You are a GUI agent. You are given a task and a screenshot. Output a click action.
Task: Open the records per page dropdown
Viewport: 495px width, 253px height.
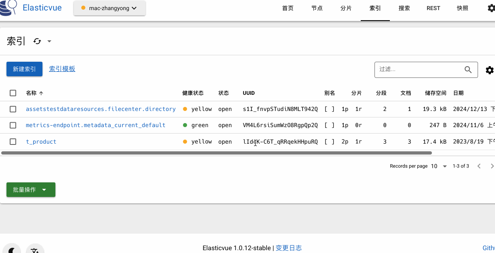click(438, 166)
